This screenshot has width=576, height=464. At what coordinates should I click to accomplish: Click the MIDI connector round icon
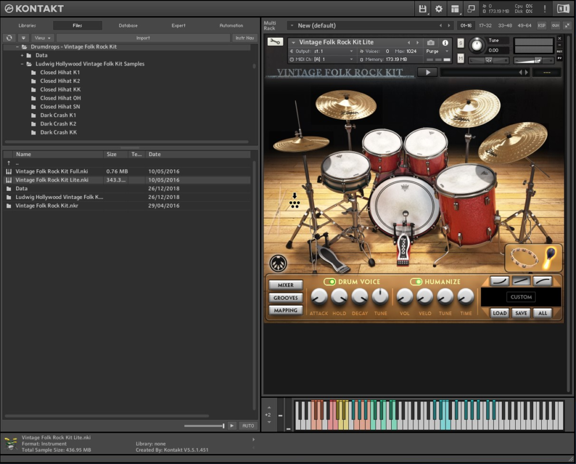click(278, 263)
